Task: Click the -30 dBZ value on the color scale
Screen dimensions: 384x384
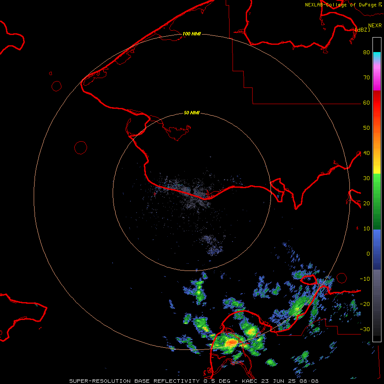Action: coord(365,329)
